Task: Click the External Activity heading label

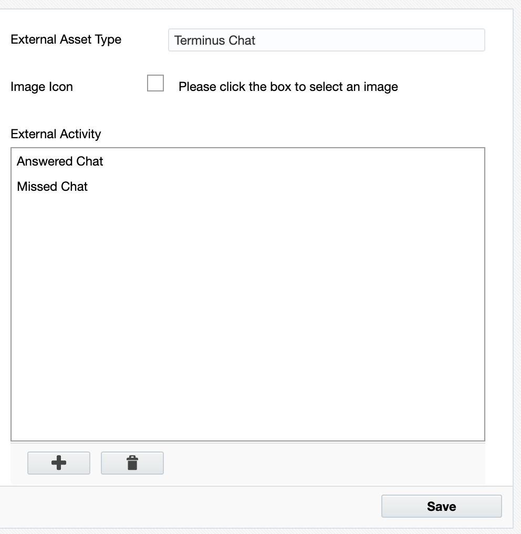Action: coord(56,134)
